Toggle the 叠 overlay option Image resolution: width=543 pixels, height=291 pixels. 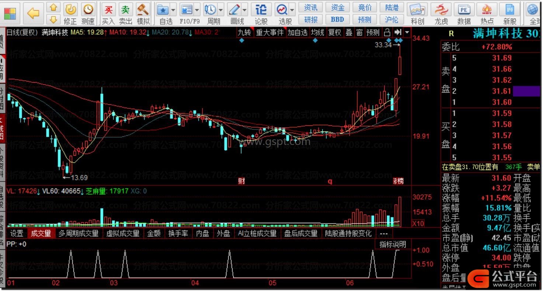tap(349, 32)
